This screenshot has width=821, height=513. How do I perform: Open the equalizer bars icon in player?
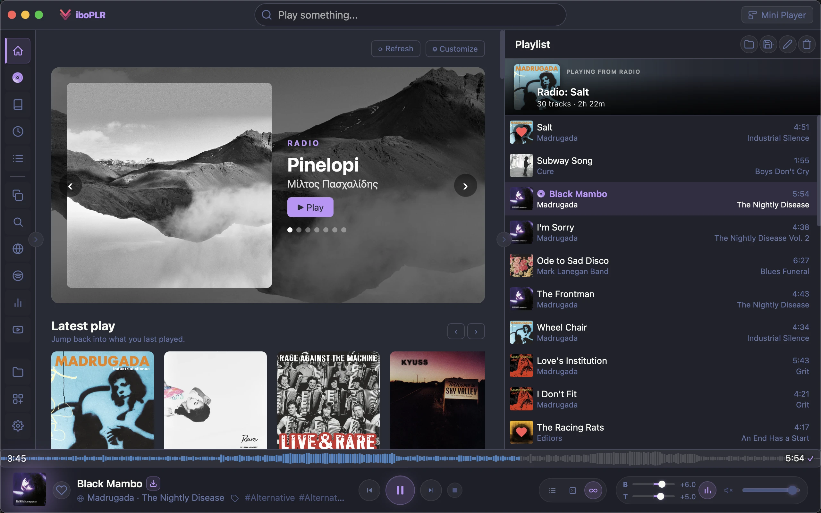(x=708, y=490)
